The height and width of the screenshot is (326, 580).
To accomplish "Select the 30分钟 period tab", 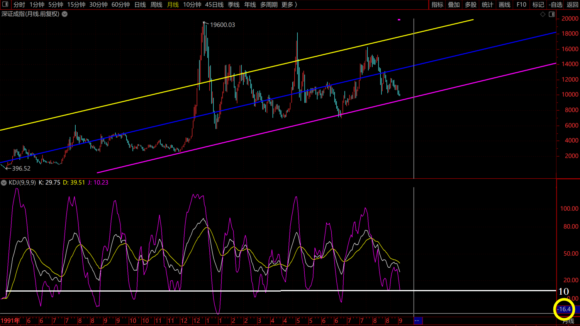I will click(x=98, y=5).
